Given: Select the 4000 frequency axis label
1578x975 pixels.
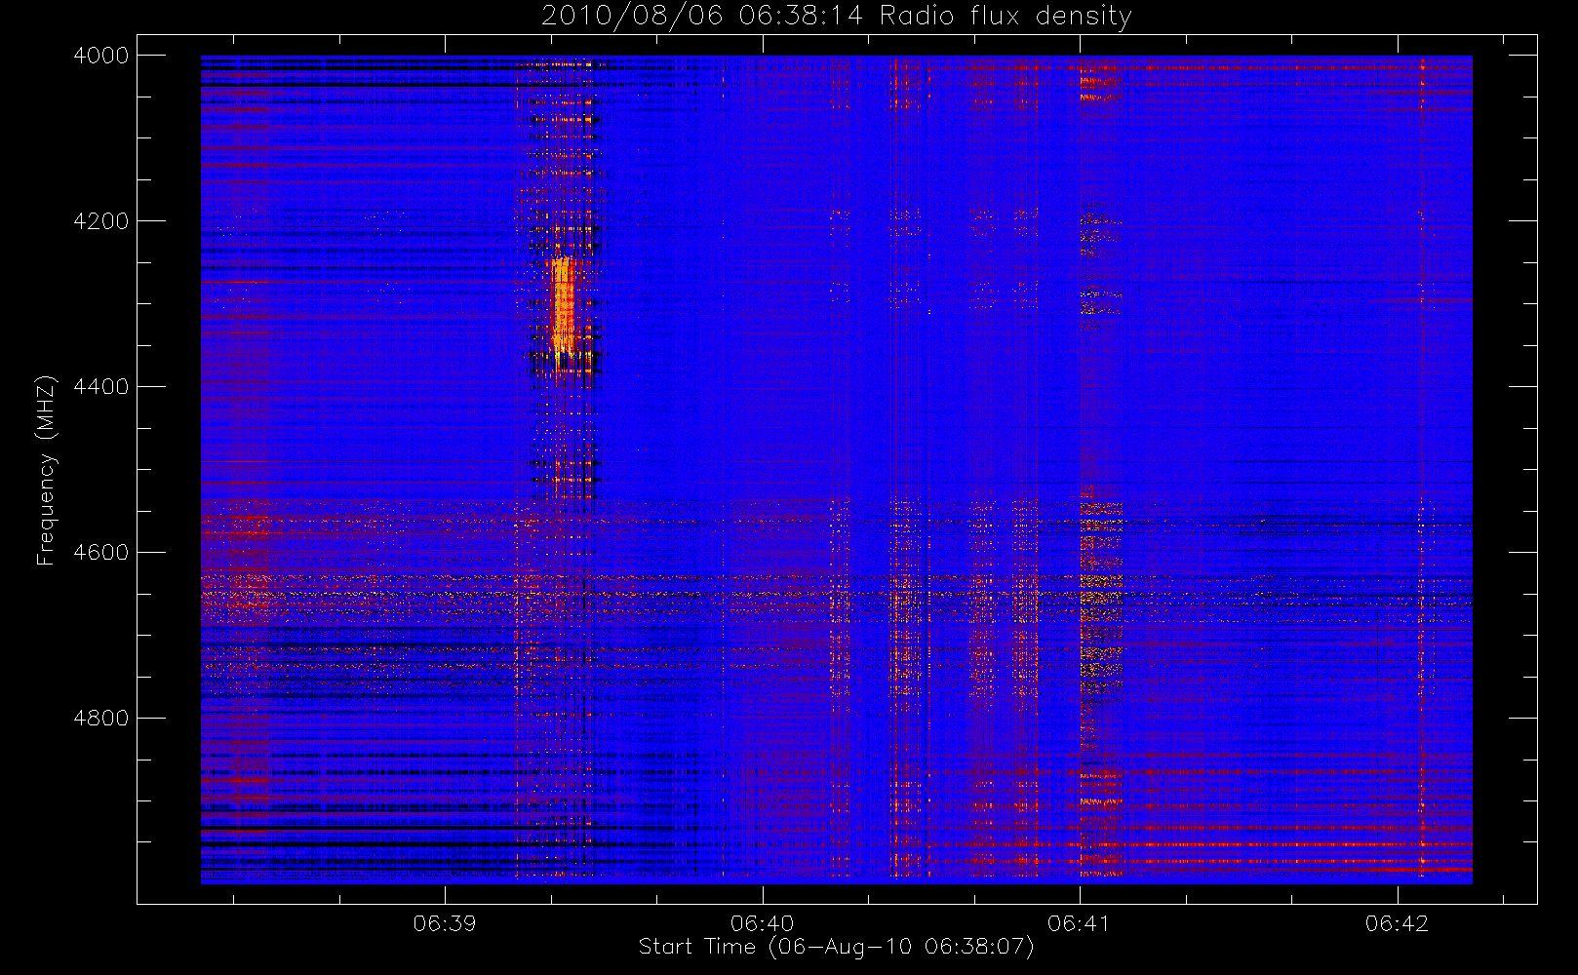Looking at the screenshot, I should coord(101,56).
